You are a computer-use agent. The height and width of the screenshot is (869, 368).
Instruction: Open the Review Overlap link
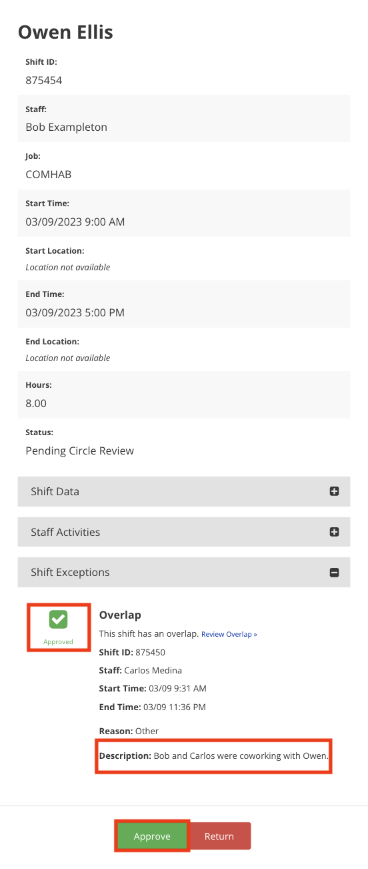(229, 634)
